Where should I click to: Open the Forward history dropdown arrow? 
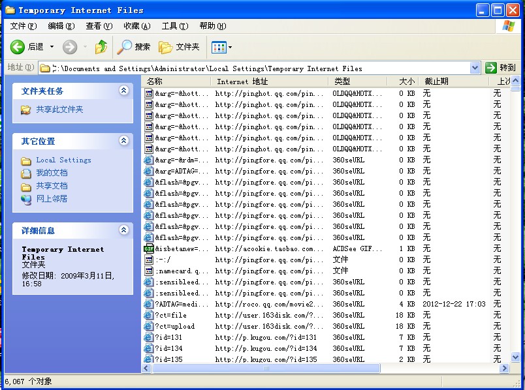[85, 47]
